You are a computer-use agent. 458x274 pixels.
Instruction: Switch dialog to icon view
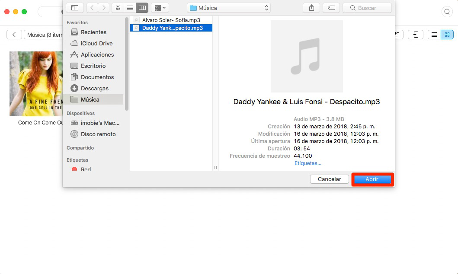coord(118,8)
